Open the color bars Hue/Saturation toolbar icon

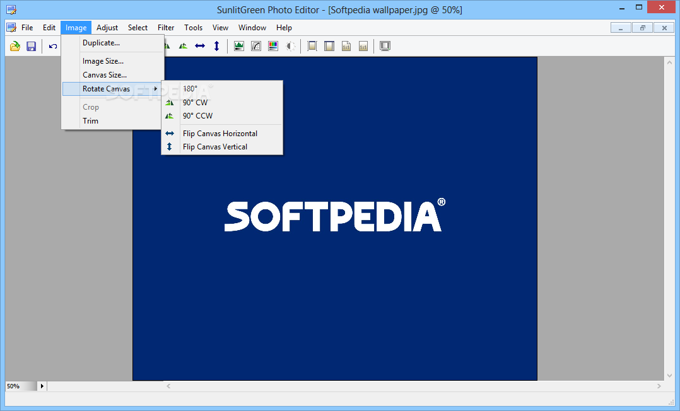(273, 45)
